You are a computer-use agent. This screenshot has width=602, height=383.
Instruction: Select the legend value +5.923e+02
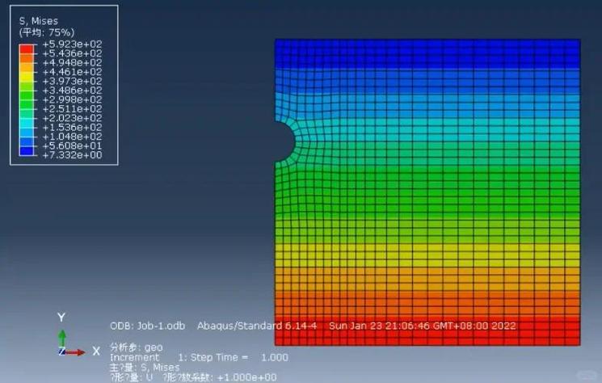pos(72,44)
